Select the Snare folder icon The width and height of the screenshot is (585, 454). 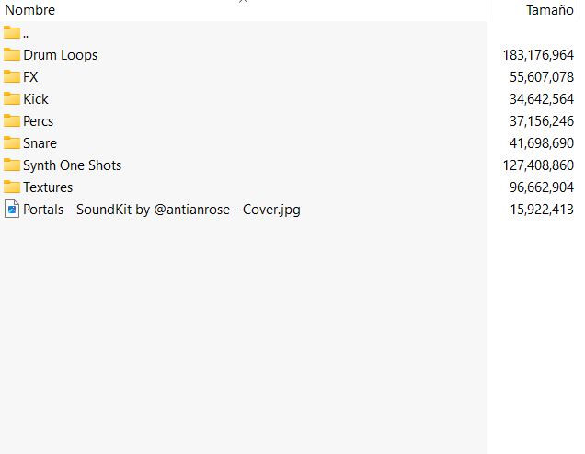12,143
